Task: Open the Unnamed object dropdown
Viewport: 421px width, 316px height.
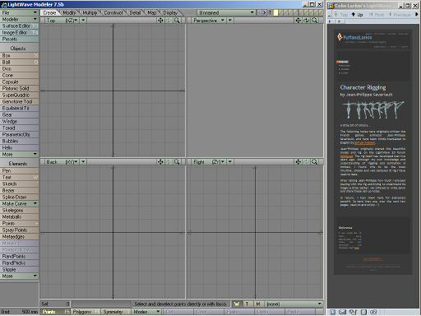Action: pyautogui.click(x=226, y=13)
